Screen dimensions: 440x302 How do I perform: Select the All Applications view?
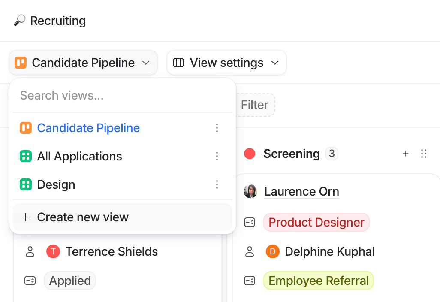pyautogui.click(x=79, y=156)
